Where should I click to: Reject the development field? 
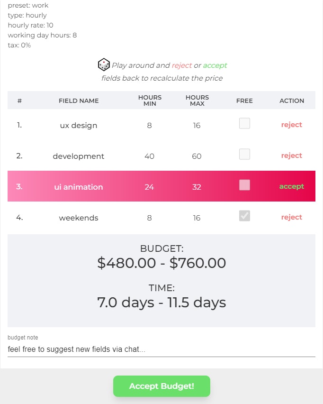[x=292, y=156]
